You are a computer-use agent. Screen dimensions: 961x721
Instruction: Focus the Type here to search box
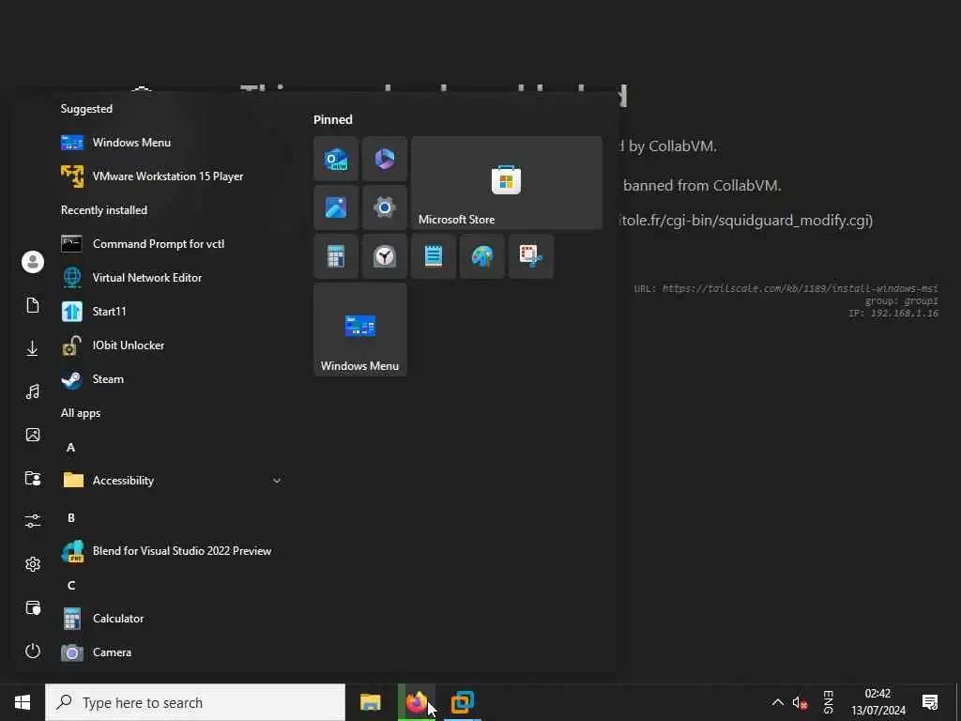coord(195,702)
